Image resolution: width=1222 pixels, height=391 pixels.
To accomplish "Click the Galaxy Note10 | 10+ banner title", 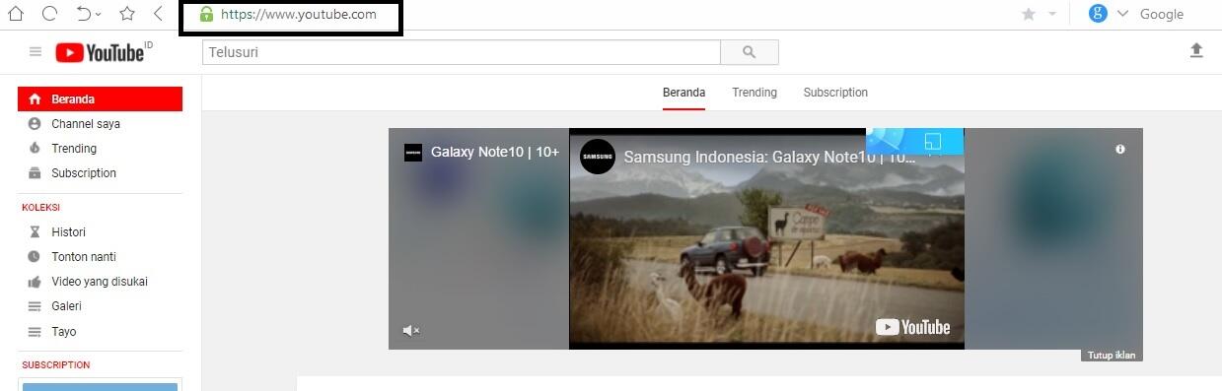I will point(495,152).
